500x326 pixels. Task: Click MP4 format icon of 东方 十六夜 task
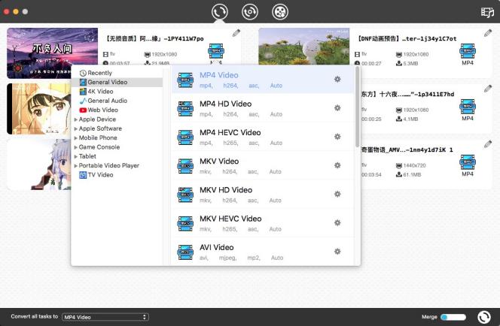click(x=468, y=107)
